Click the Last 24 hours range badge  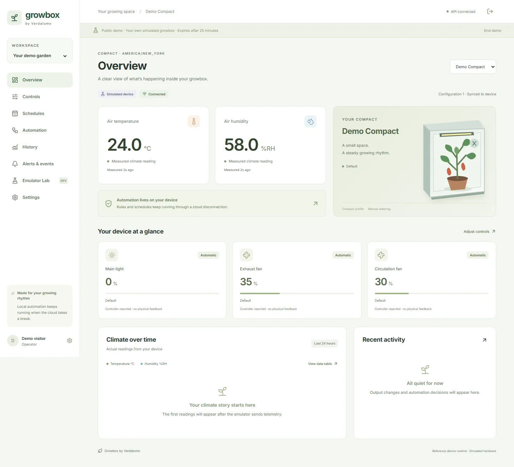[324, 343]
